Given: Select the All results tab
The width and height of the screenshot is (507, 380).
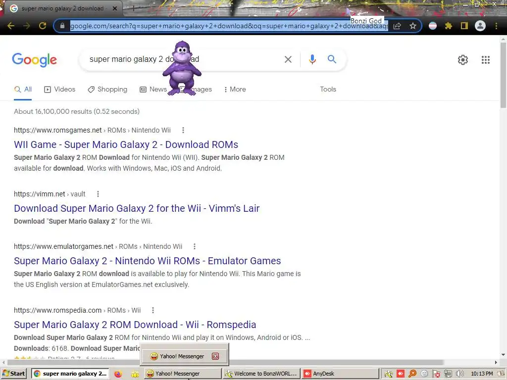Looking at the screenshot, I should [23, 89].
